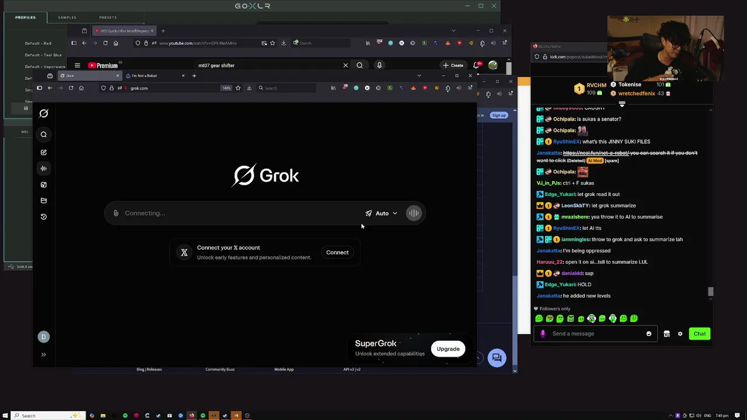This screenshot has height=420, width=747.
Task: Click the Windows Start button
Action: tap(5, 415)
